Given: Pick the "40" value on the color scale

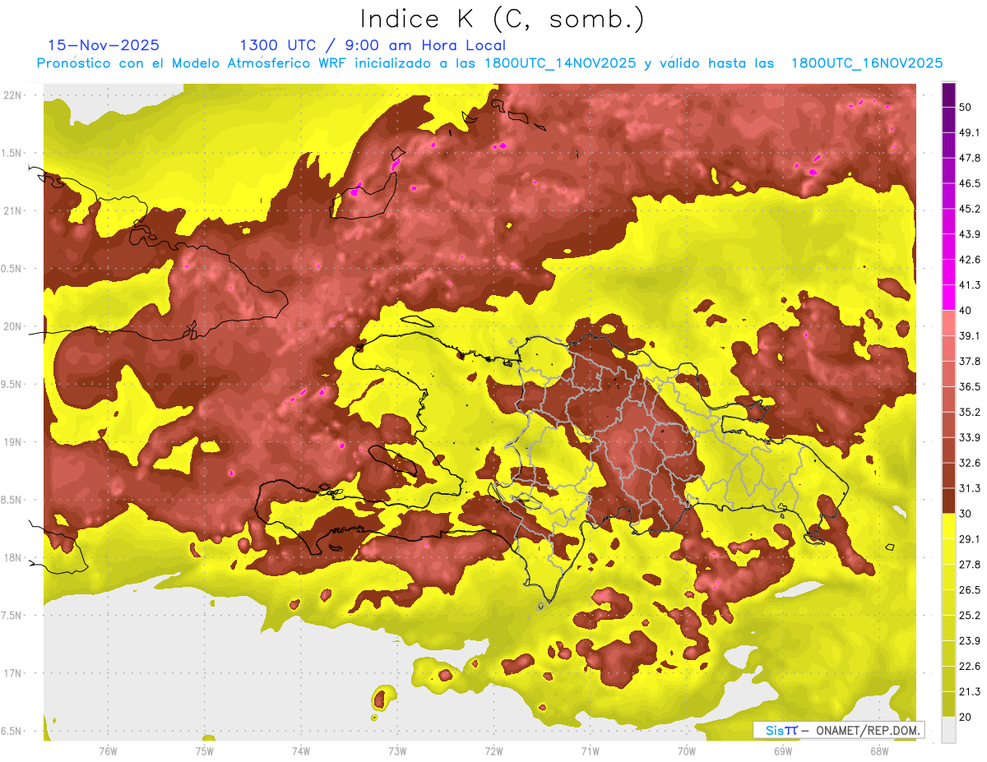Looking at the screenshot, I should 966,310.
